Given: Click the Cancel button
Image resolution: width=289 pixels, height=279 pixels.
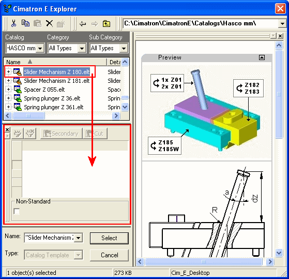Looking at the screenshot, I should coord(109,255).
